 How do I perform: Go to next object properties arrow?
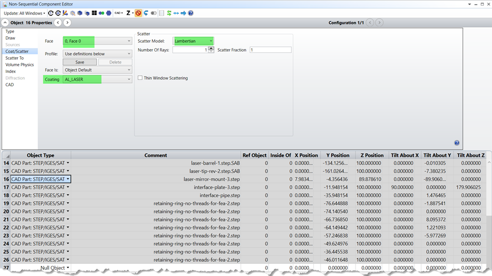(x=67, y=23)
